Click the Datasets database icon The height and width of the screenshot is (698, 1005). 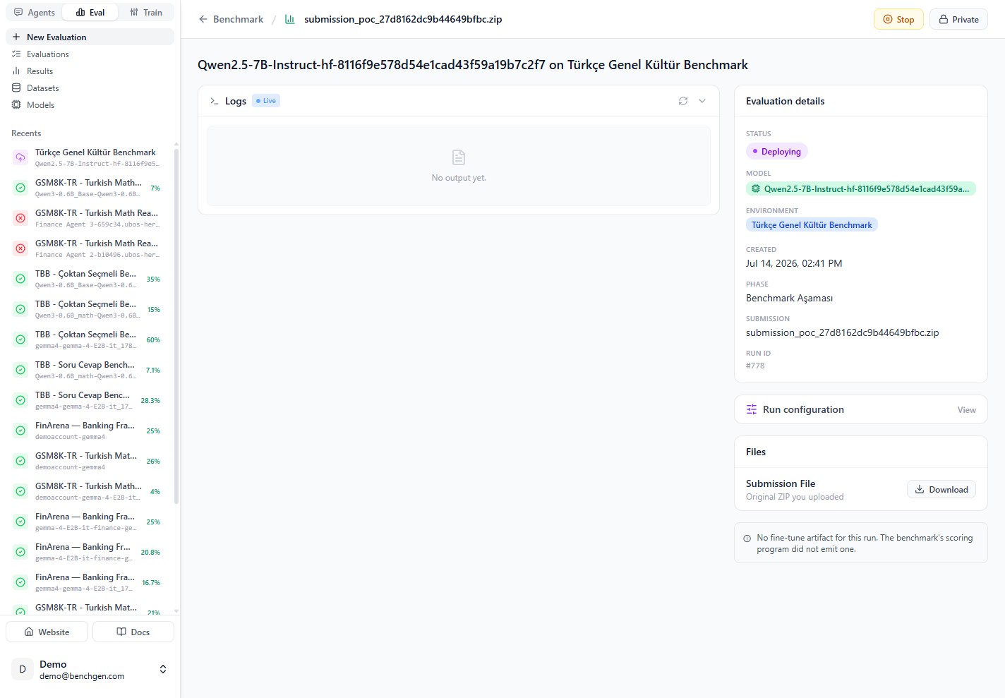(x=16, y=88)
